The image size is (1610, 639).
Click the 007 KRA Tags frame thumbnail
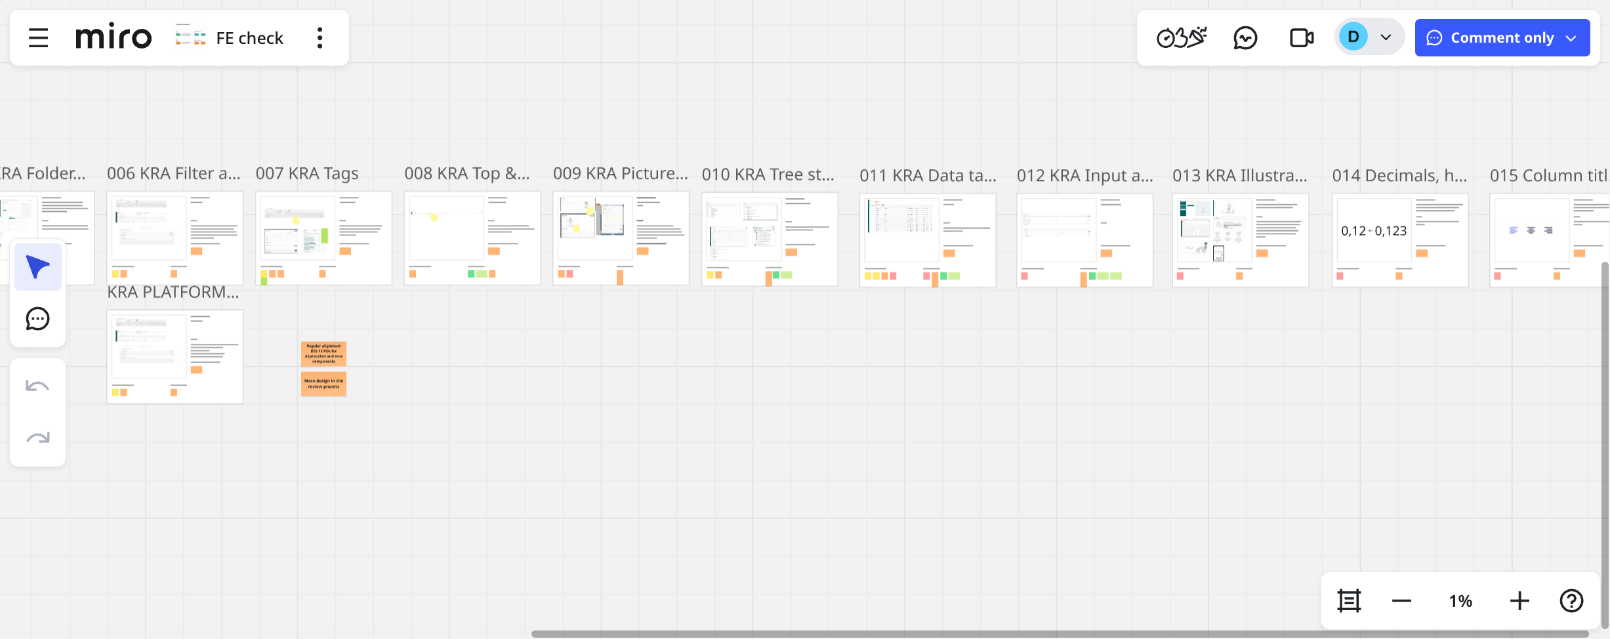point(323,238)
